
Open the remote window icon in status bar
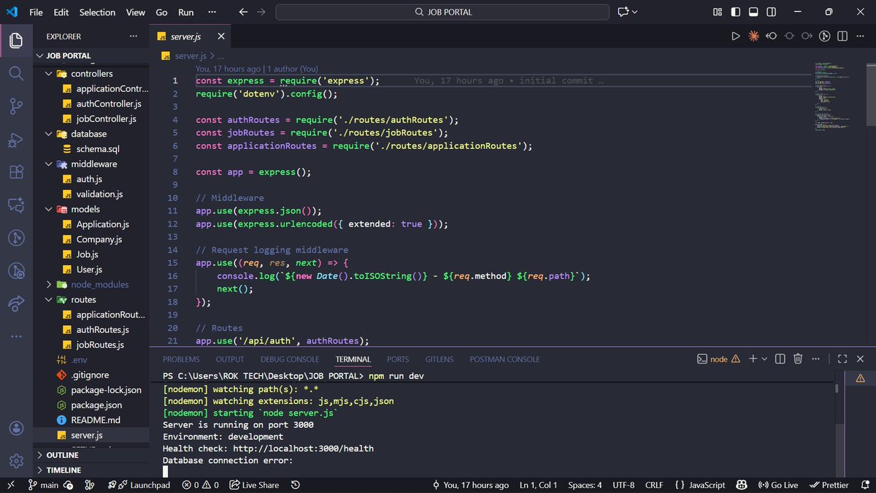(10, 485)
